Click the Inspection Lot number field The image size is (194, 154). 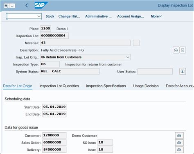coord(54,36)
